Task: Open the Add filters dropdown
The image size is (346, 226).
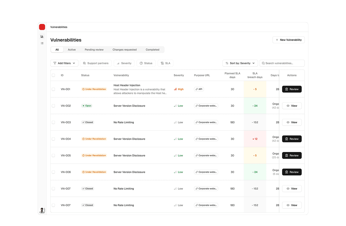Action: coord(64,63)
